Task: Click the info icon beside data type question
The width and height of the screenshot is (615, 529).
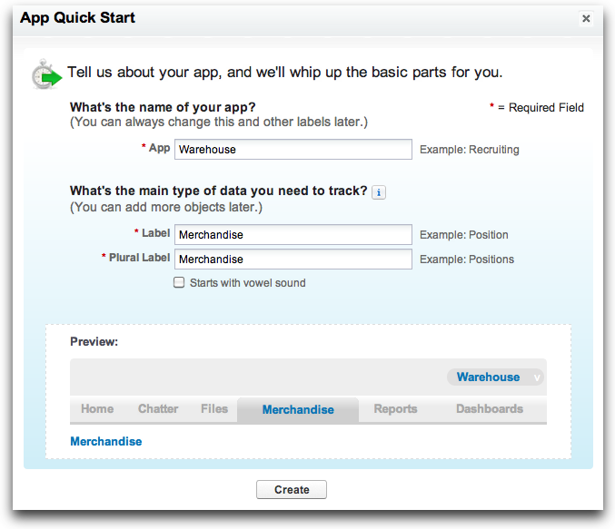Action: tap(379, 192)
